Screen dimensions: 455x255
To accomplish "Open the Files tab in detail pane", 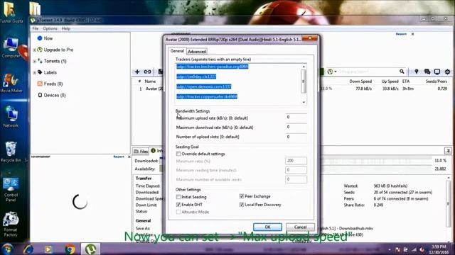I will point(141,151).
